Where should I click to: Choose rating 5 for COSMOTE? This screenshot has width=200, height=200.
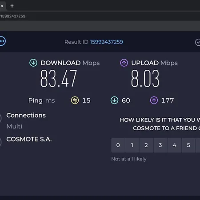point(188,145)
